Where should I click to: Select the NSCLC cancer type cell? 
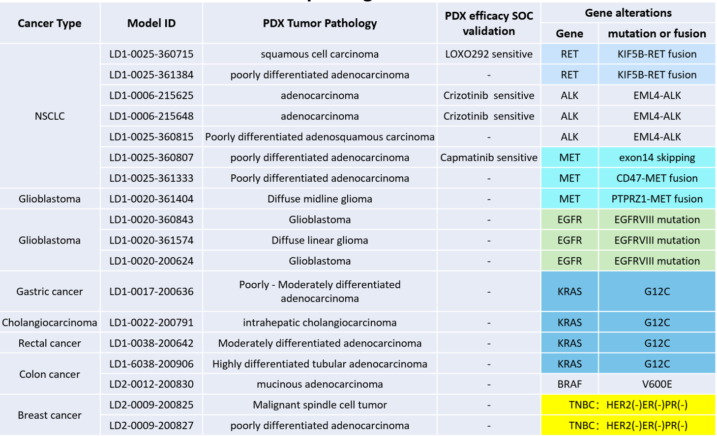49,116
